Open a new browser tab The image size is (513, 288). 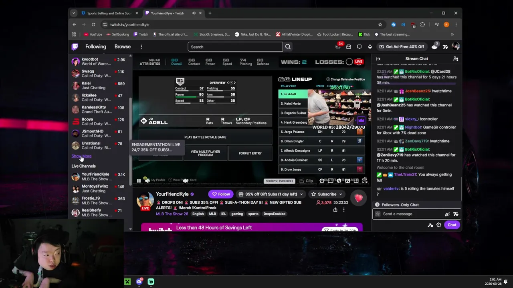pyautogui.click(x=210, y=13)
